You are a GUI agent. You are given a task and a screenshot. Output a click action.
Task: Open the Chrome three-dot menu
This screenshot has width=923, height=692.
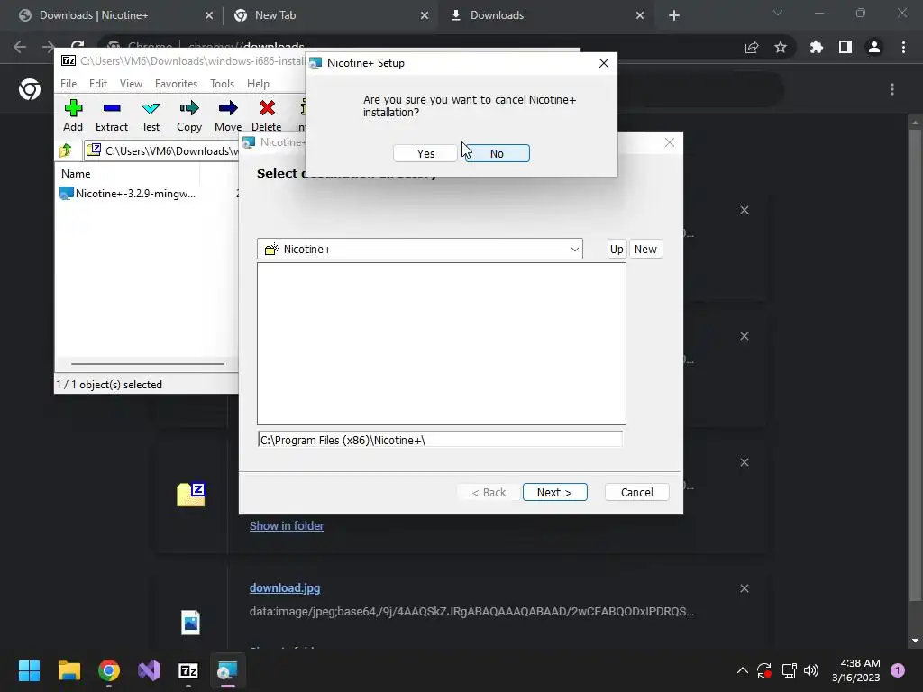point(903,47)
